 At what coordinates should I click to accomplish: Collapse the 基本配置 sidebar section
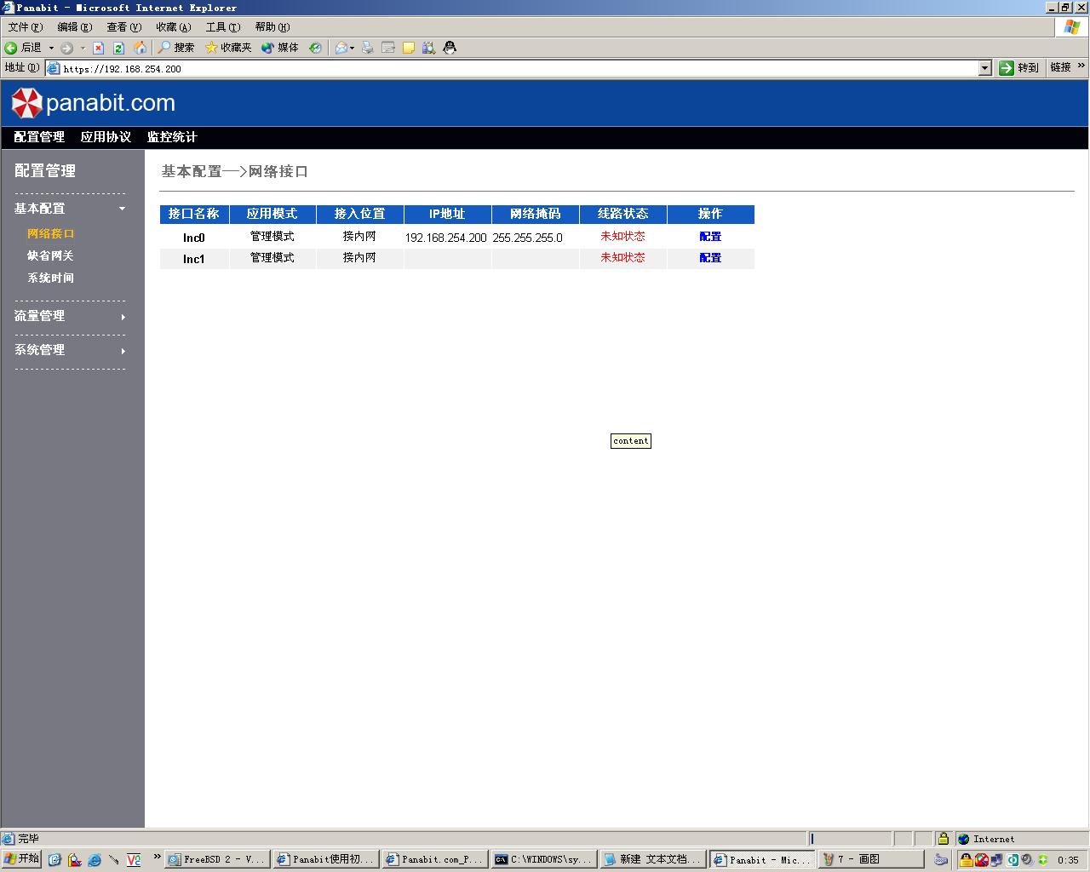pyautogui.click(x=70, y=209)
